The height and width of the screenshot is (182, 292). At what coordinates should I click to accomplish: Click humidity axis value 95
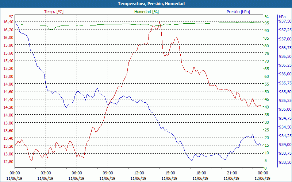click(x=267, y=23)
